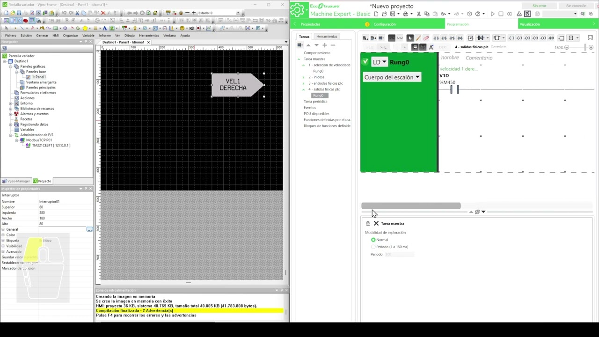Open the Generar menu

click(42, 36)
